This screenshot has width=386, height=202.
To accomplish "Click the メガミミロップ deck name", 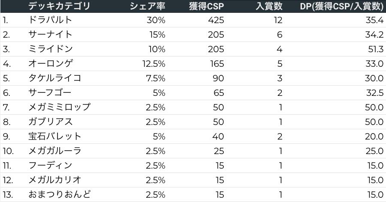I will pyautogui.click(x=59, y=107).
